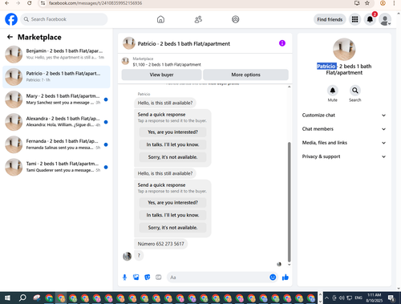
Task: Attach a photo using the image icon
Action: (136, 278)
